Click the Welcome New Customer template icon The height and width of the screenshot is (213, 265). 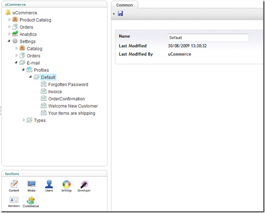(44, 105)
